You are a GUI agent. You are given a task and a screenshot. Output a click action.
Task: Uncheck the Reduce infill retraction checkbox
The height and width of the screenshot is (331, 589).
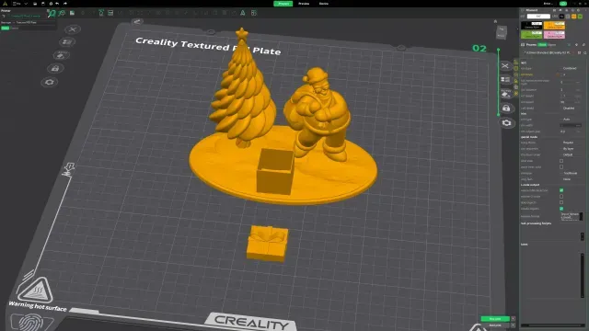click(561, 190)
